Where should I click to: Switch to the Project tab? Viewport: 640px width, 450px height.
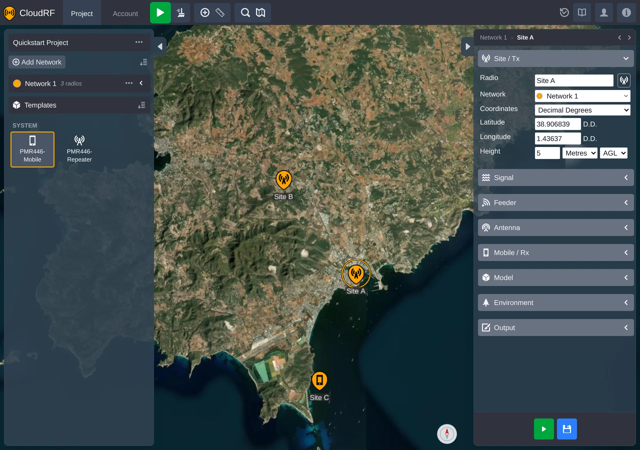(82, 13)
